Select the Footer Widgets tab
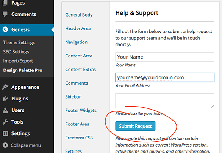Image resolution: width=222 pixels, height=153 pixels. point(81,110)
